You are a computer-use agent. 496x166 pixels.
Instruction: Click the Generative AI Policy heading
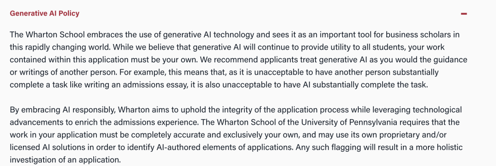[x=45, y=14]
